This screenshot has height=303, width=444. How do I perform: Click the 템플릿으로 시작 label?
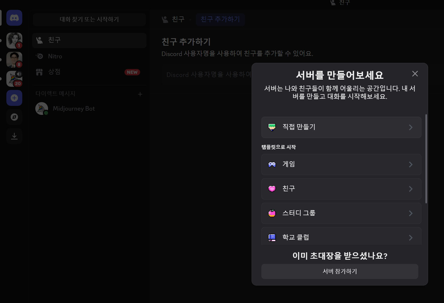279,147
